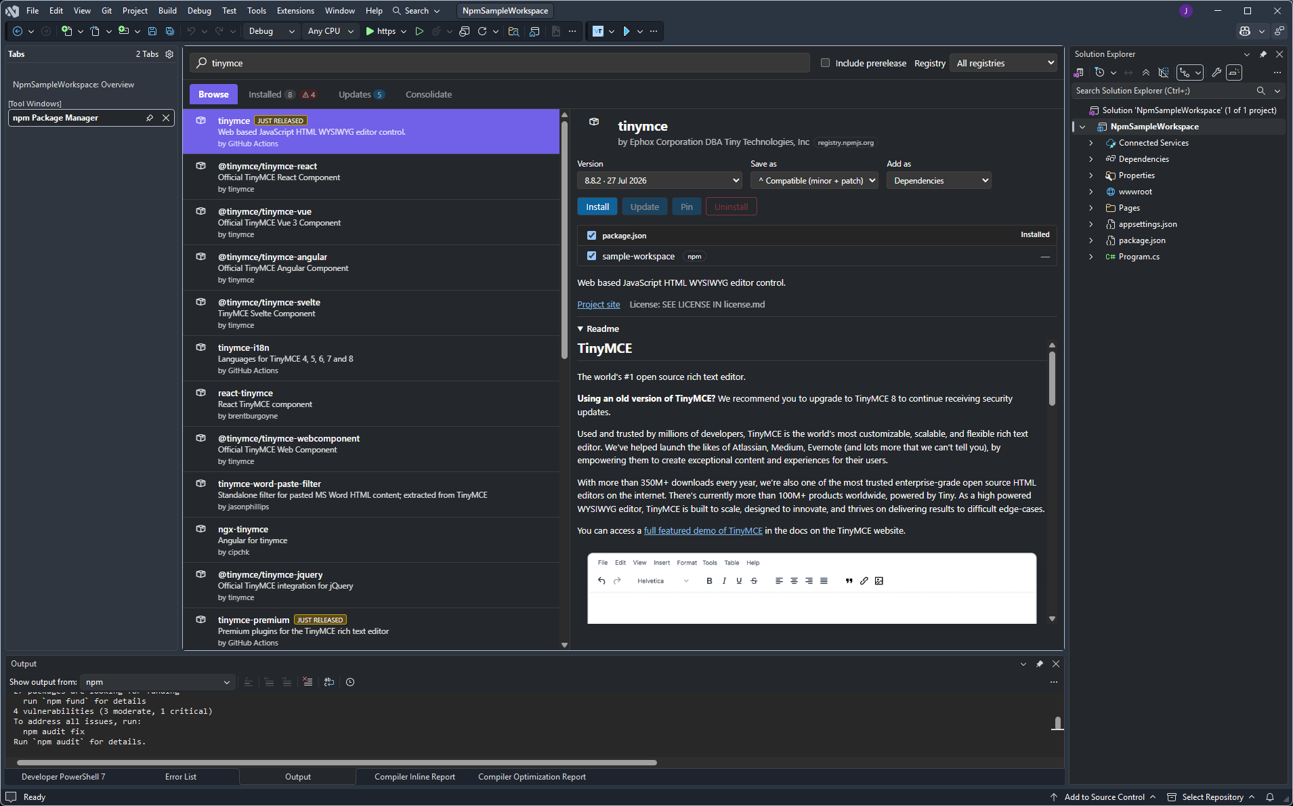Click the Pin button
The height and width of the screenshot is (806, 1293).
point(687,207)
